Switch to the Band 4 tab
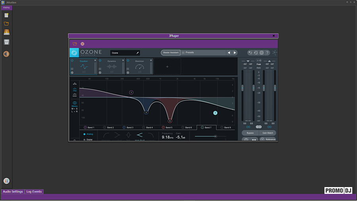 (x=148, y=128)
